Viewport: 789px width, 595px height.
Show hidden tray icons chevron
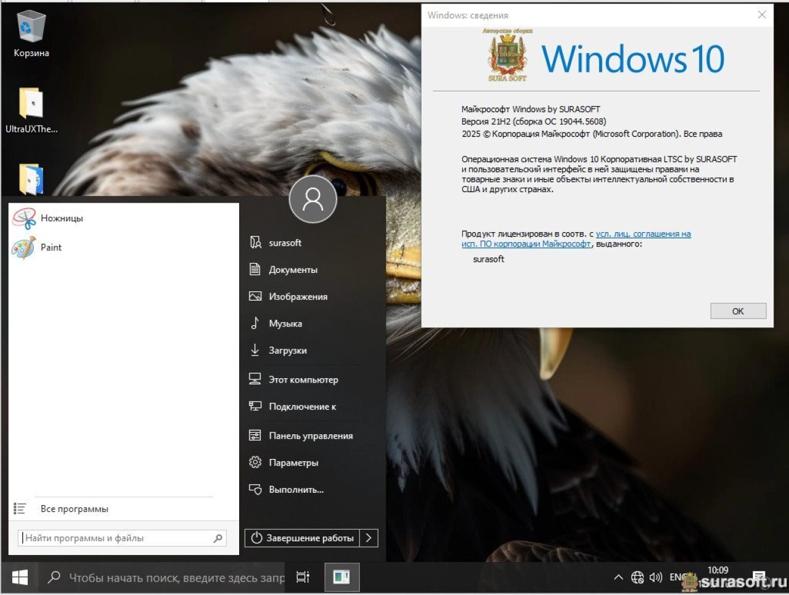coord(618,578)
